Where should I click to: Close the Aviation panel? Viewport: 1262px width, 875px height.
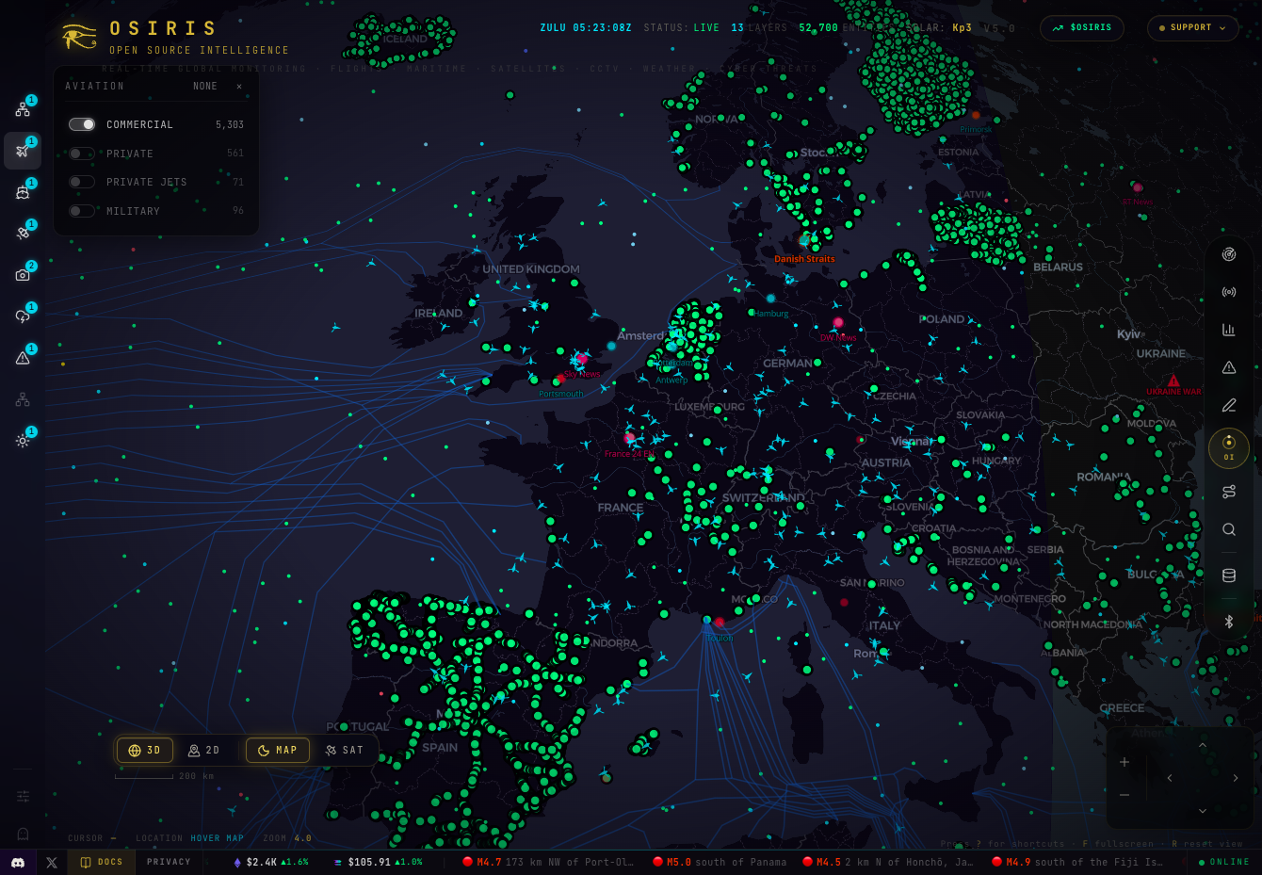point(239,86)
